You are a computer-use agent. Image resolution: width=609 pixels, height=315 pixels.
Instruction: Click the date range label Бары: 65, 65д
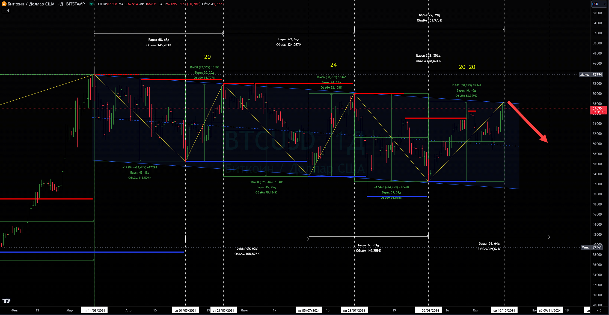tap(247, 249)
